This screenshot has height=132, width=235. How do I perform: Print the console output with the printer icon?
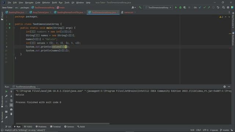[11, 110]
